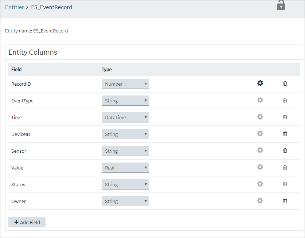Open the gear settings for Time field
The height and width of the screenshot is (238, 305).
260,117
